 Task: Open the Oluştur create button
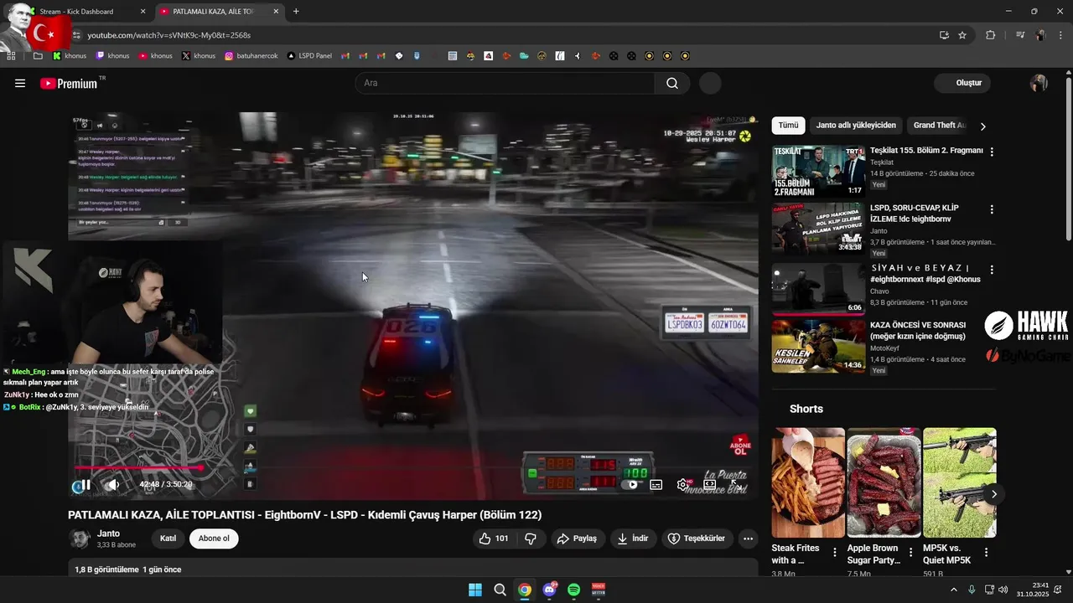(962, 83)
